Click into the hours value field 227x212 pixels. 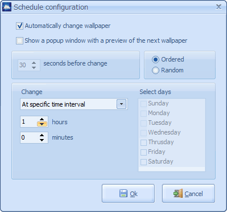28,122
